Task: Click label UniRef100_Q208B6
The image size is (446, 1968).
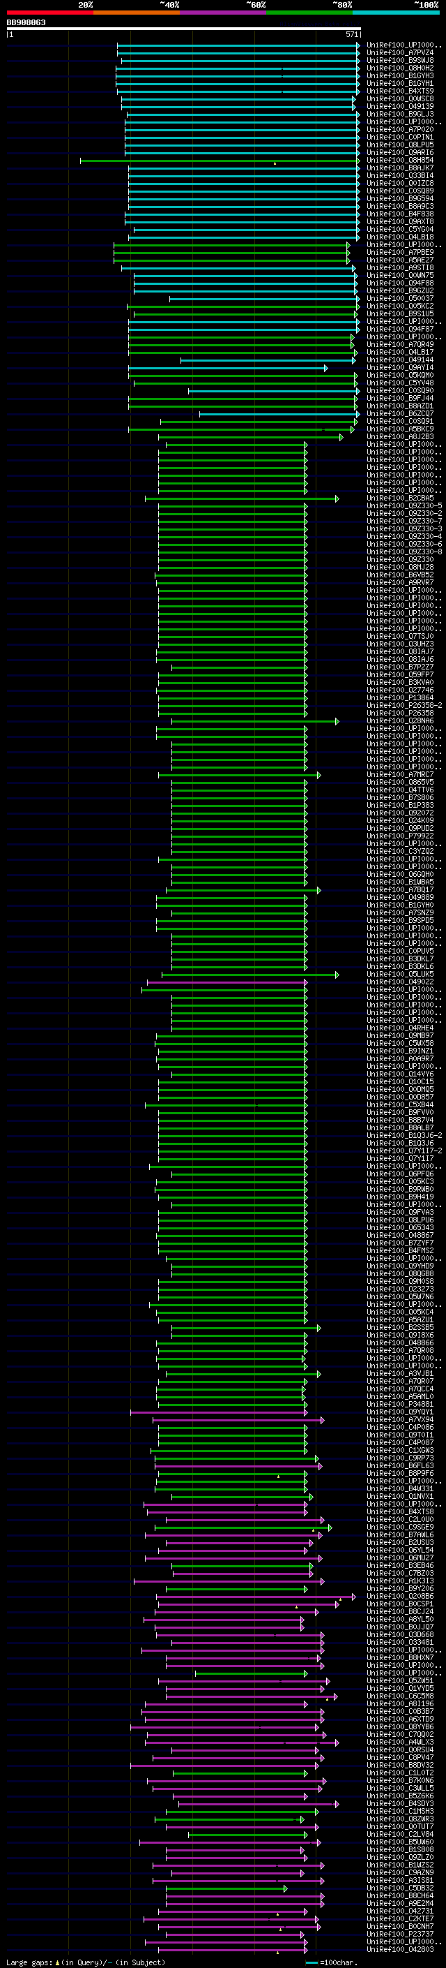Action: tap(400, 1596)
